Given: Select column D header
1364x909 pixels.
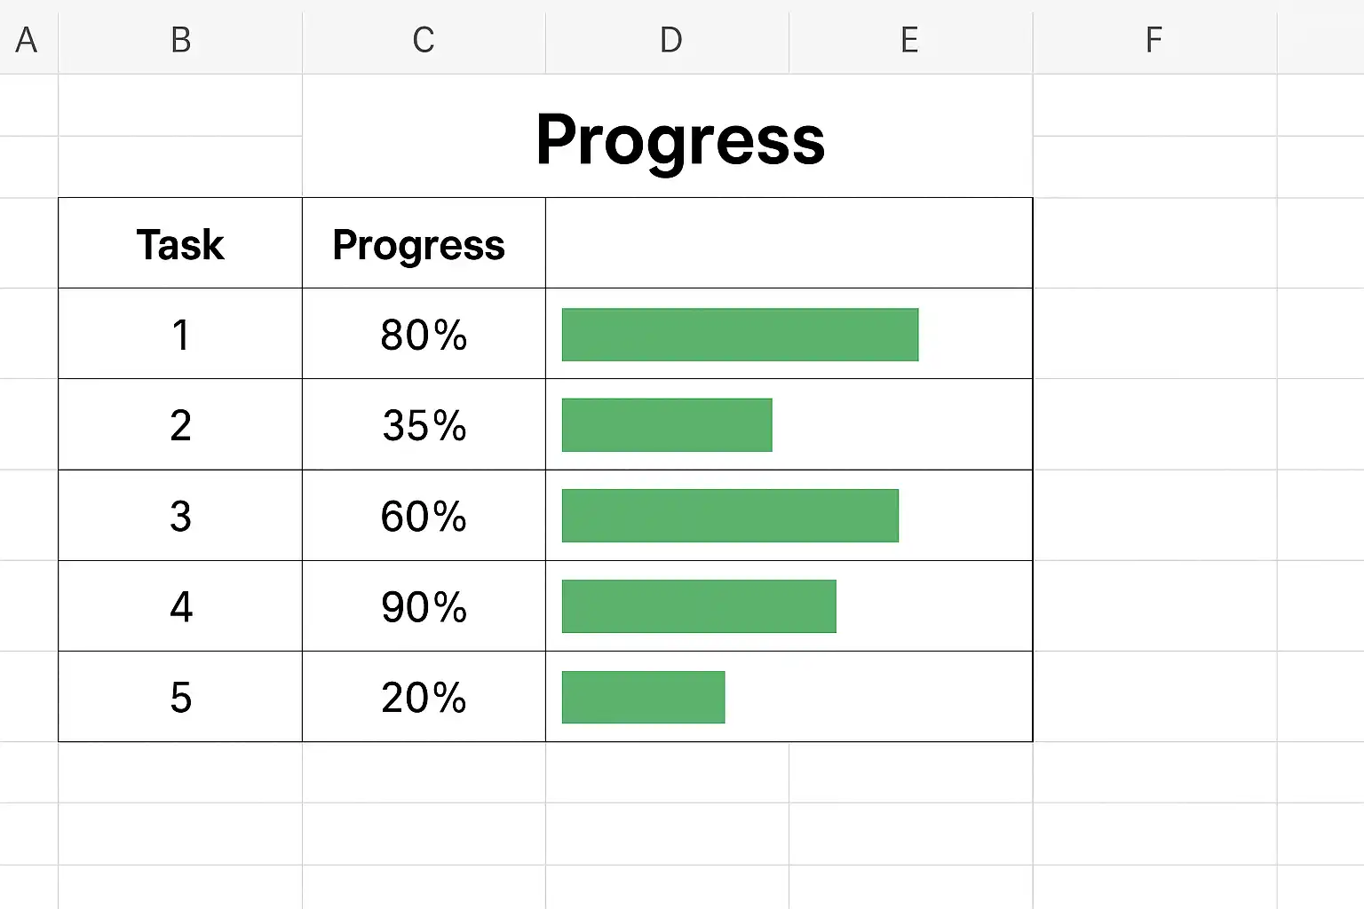Looking at the screenshot, I should [670, 40].
